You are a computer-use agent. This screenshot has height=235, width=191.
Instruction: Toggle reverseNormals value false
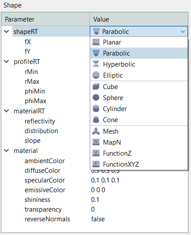point(98,219)
